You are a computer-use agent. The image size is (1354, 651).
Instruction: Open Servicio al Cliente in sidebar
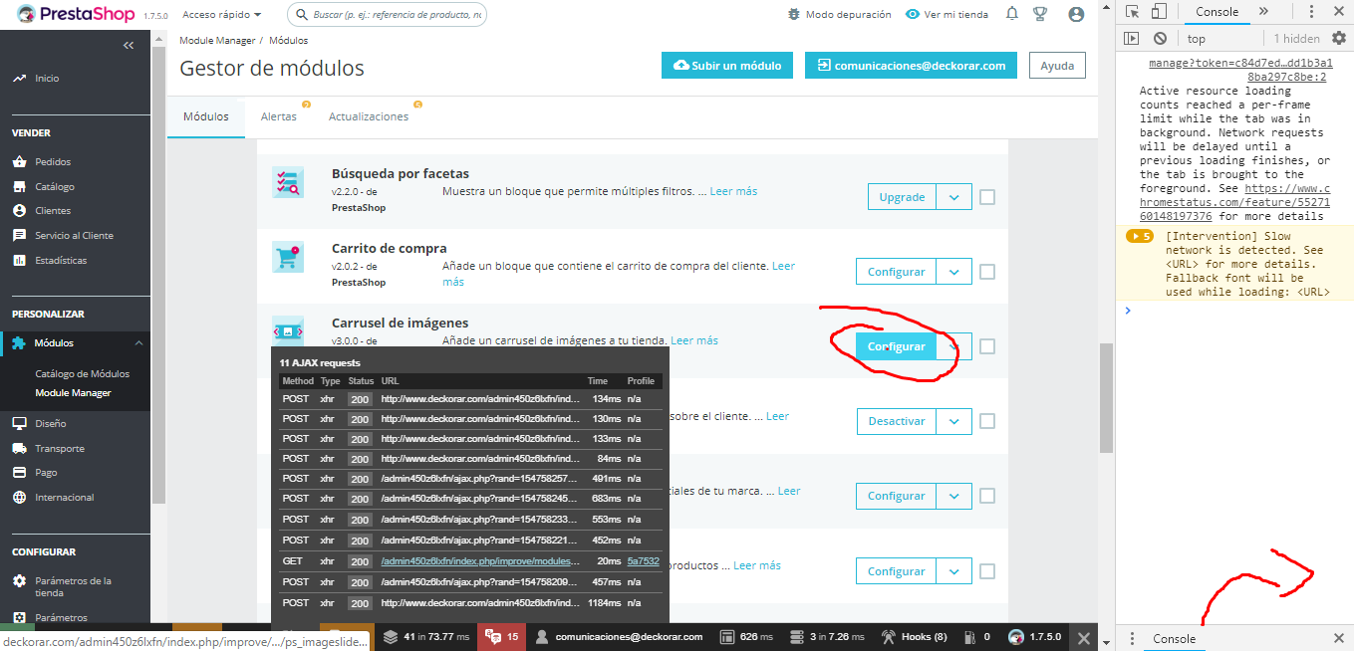click(x=75, y=235)
